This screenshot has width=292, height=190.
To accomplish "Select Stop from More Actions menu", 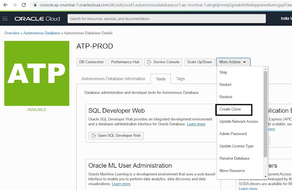I will pos(223,72).
